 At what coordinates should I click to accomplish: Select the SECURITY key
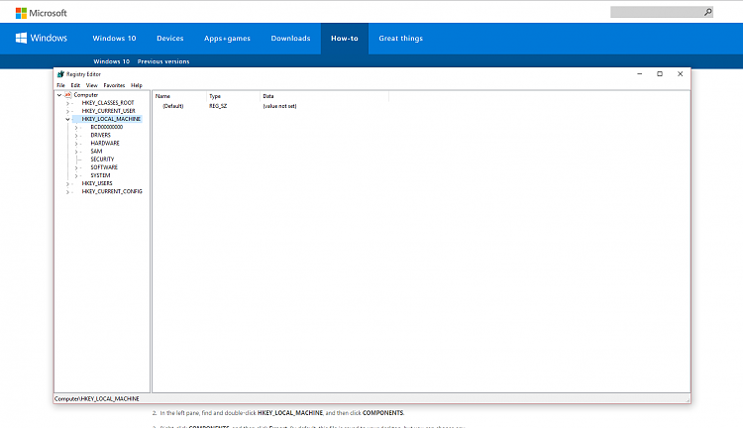(102, 160)
